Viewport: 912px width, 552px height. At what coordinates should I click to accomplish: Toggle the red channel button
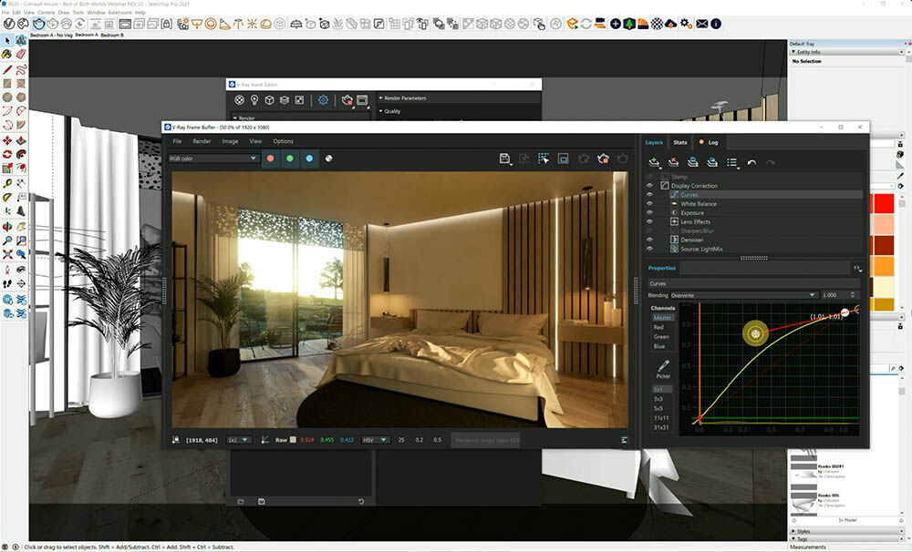click(270, 158)
